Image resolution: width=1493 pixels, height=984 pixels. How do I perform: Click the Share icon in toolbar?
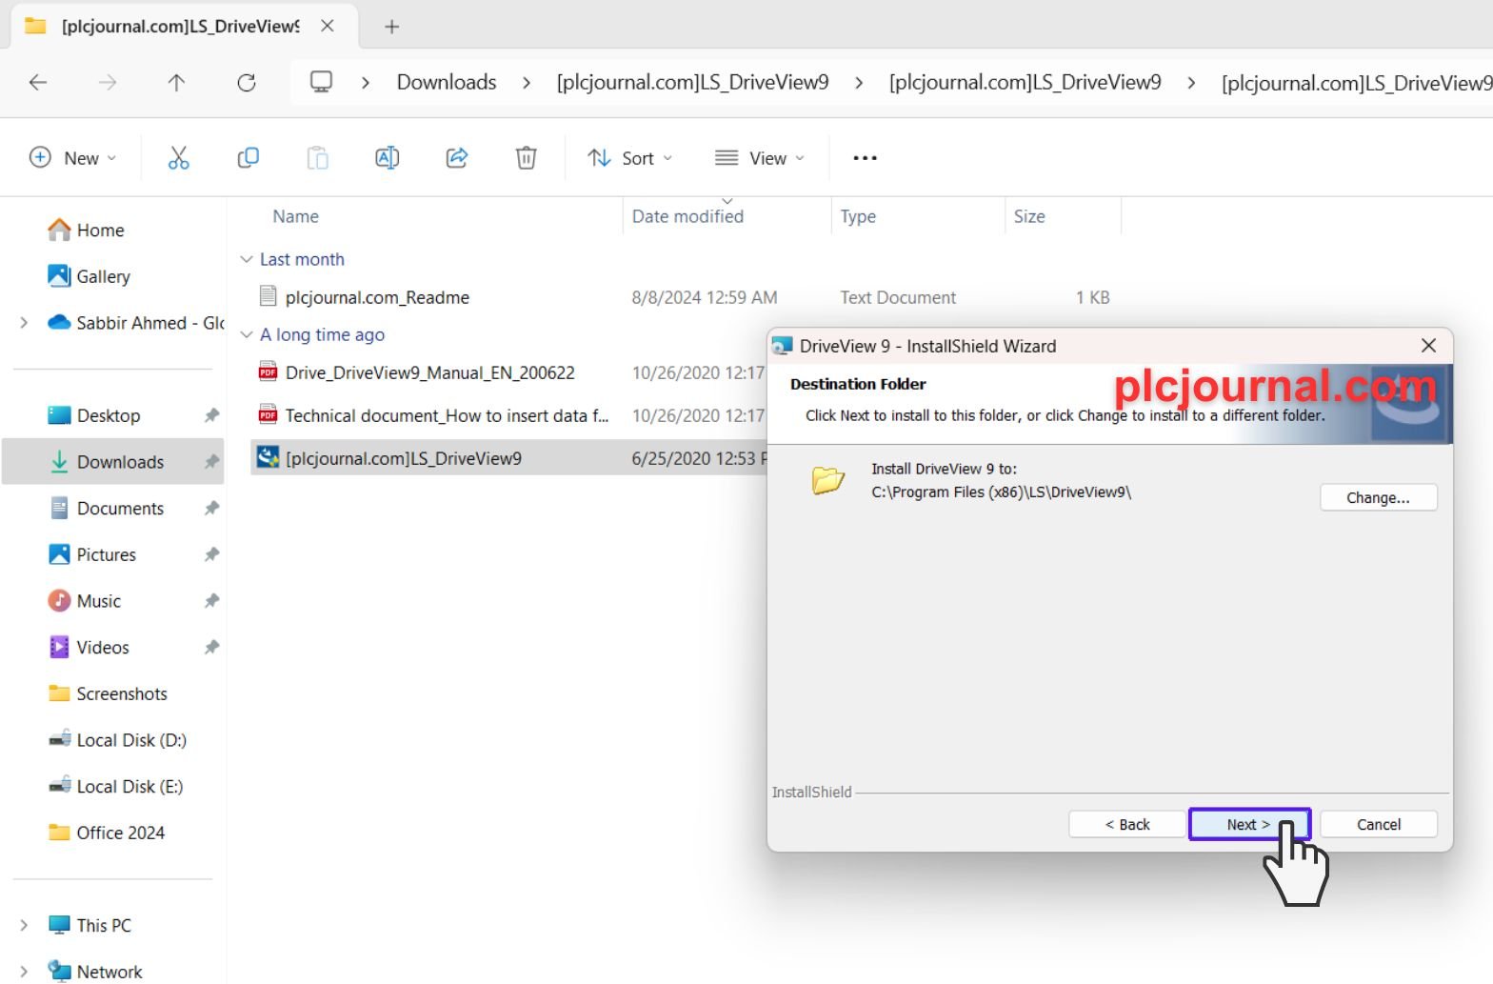pos(457,158)
